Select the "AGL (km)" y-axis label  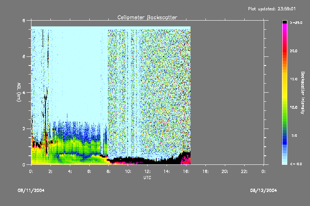click(19, 92)
